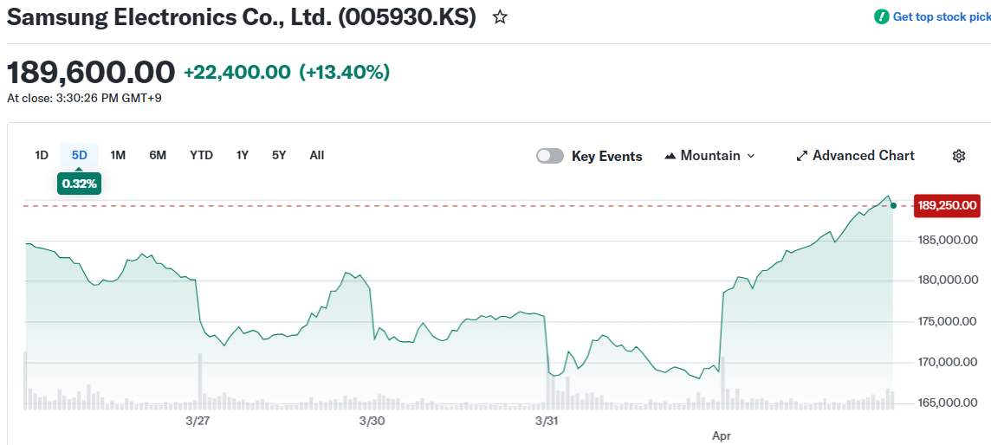This screenshot has height=445, width=991.
Task: Click the Advanced Chart expand arrows icon
Action: tap(802, 156)
